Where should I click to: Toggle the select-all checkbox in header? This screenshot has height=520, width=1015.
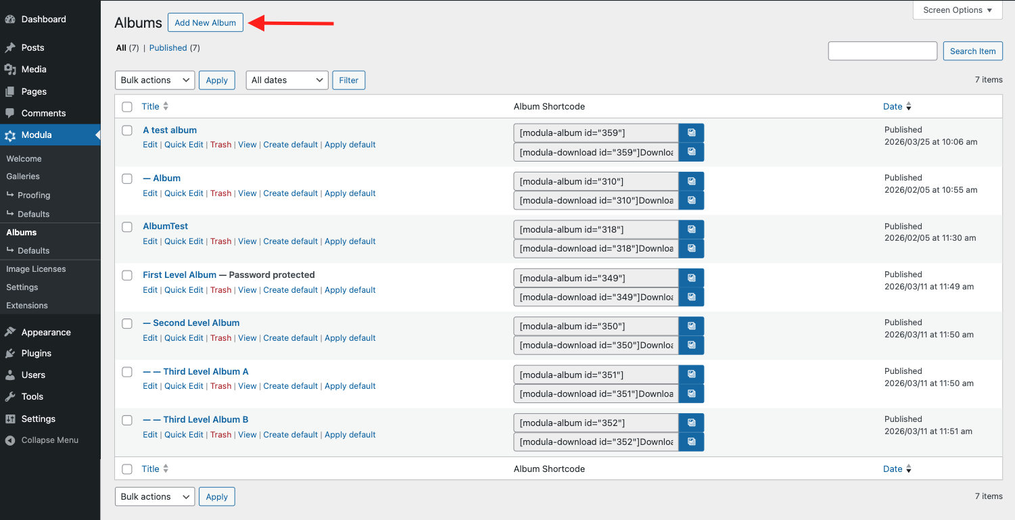(x=127, y=107)
